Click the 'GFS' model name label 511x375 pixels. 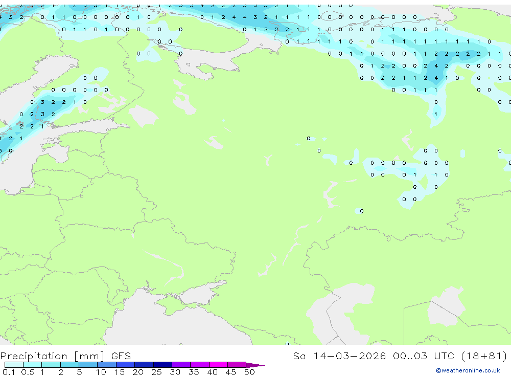tap(121, 356)
